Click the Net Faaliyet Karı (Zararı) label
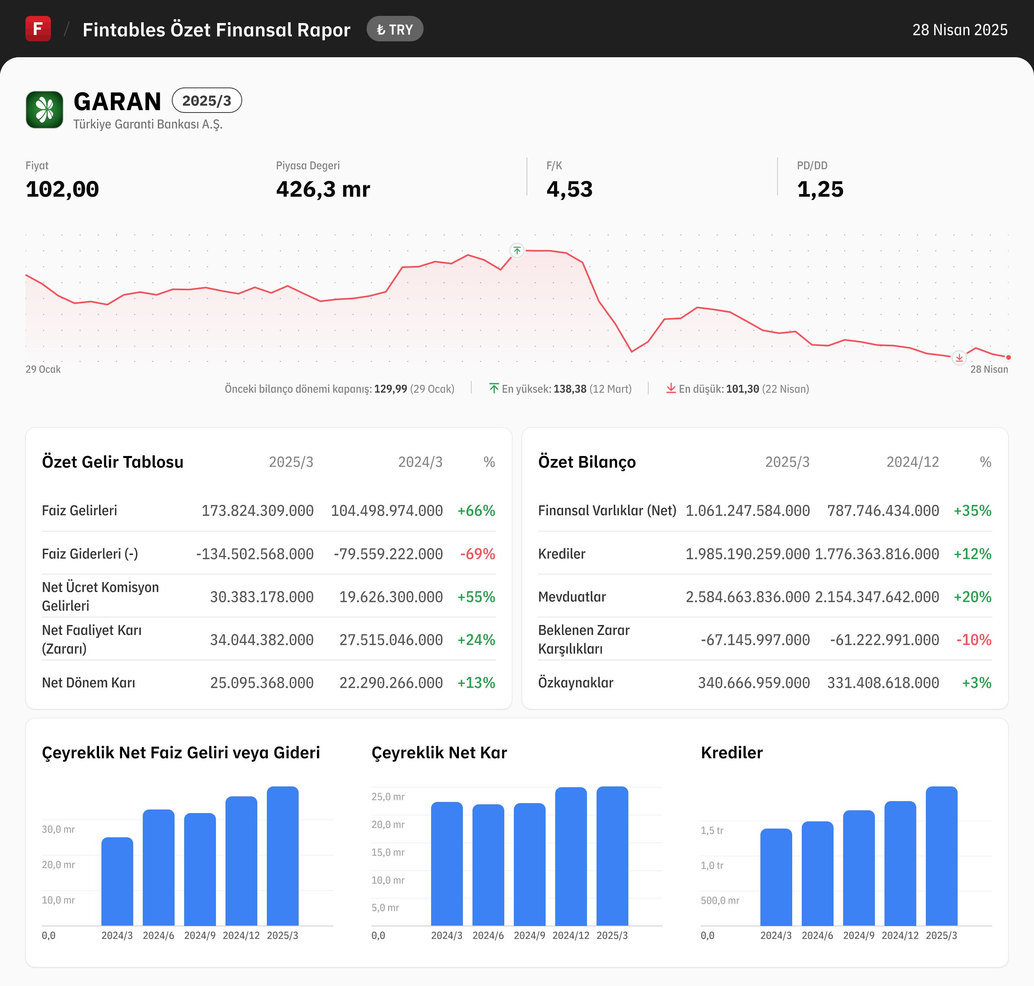This screenshot has height=986, width=1034. 91,640
